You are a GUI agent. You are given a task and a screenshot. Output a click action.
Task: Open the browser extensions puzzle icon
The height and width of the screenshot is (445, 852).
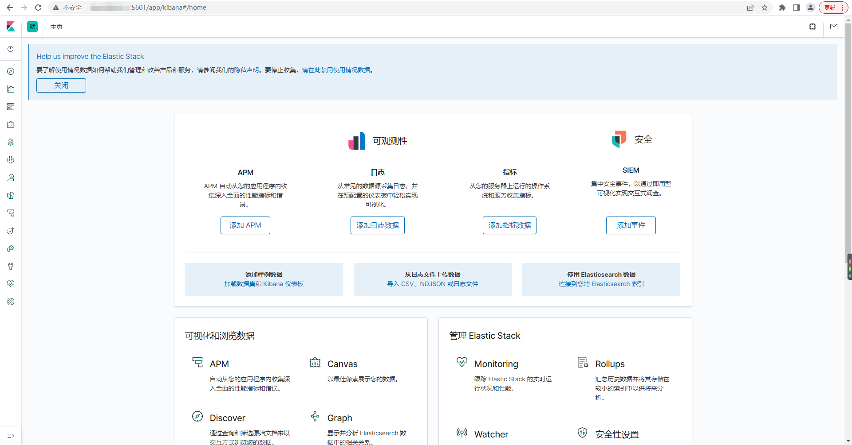point(782,8)
